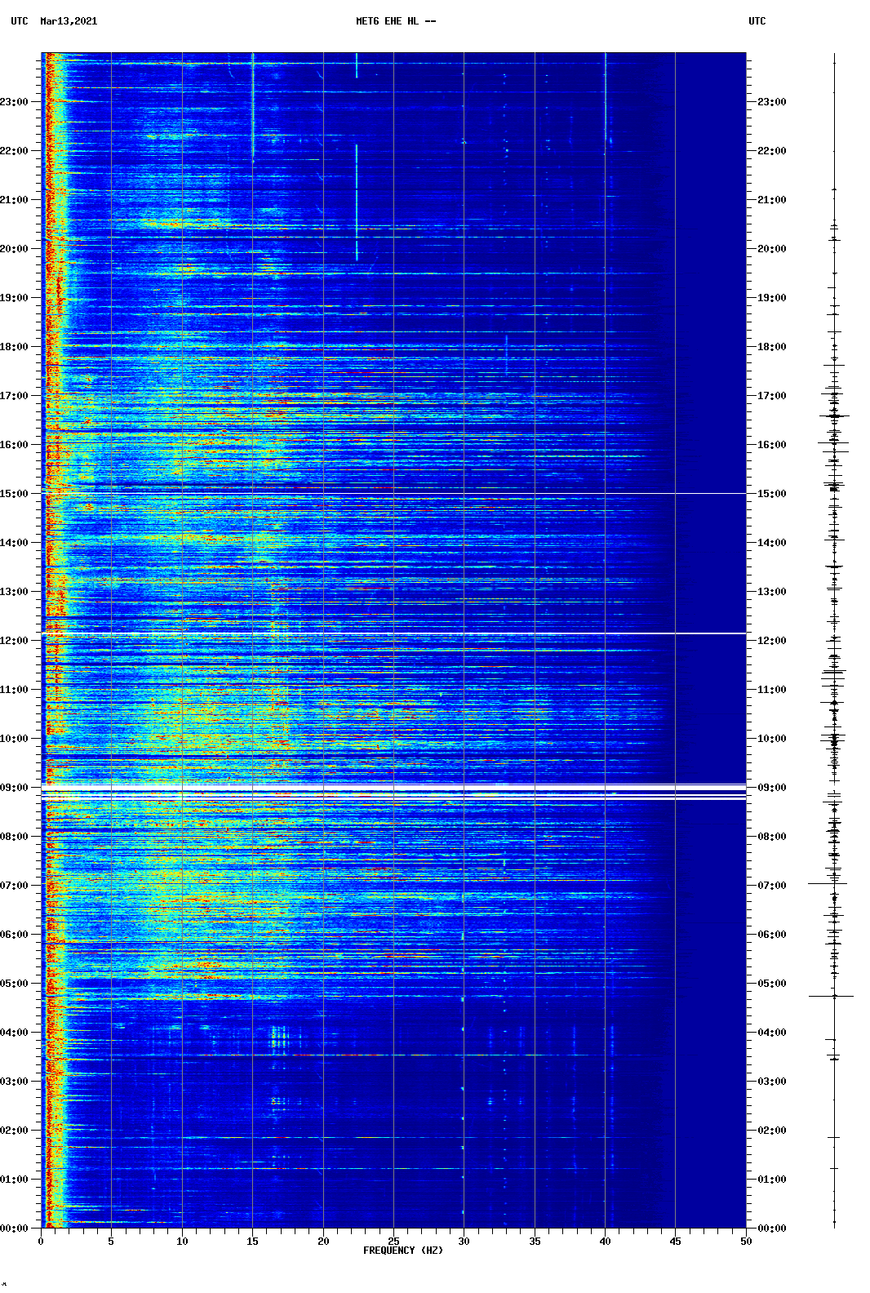Image resolution: width=870 pixels, height=1293 pixels.
Task: Select the 25 Hz frequency tick label
Action: [393, 1242]
